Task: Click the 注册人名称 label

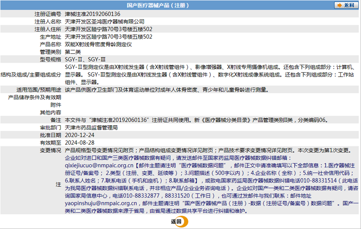Action: (48, 22)
